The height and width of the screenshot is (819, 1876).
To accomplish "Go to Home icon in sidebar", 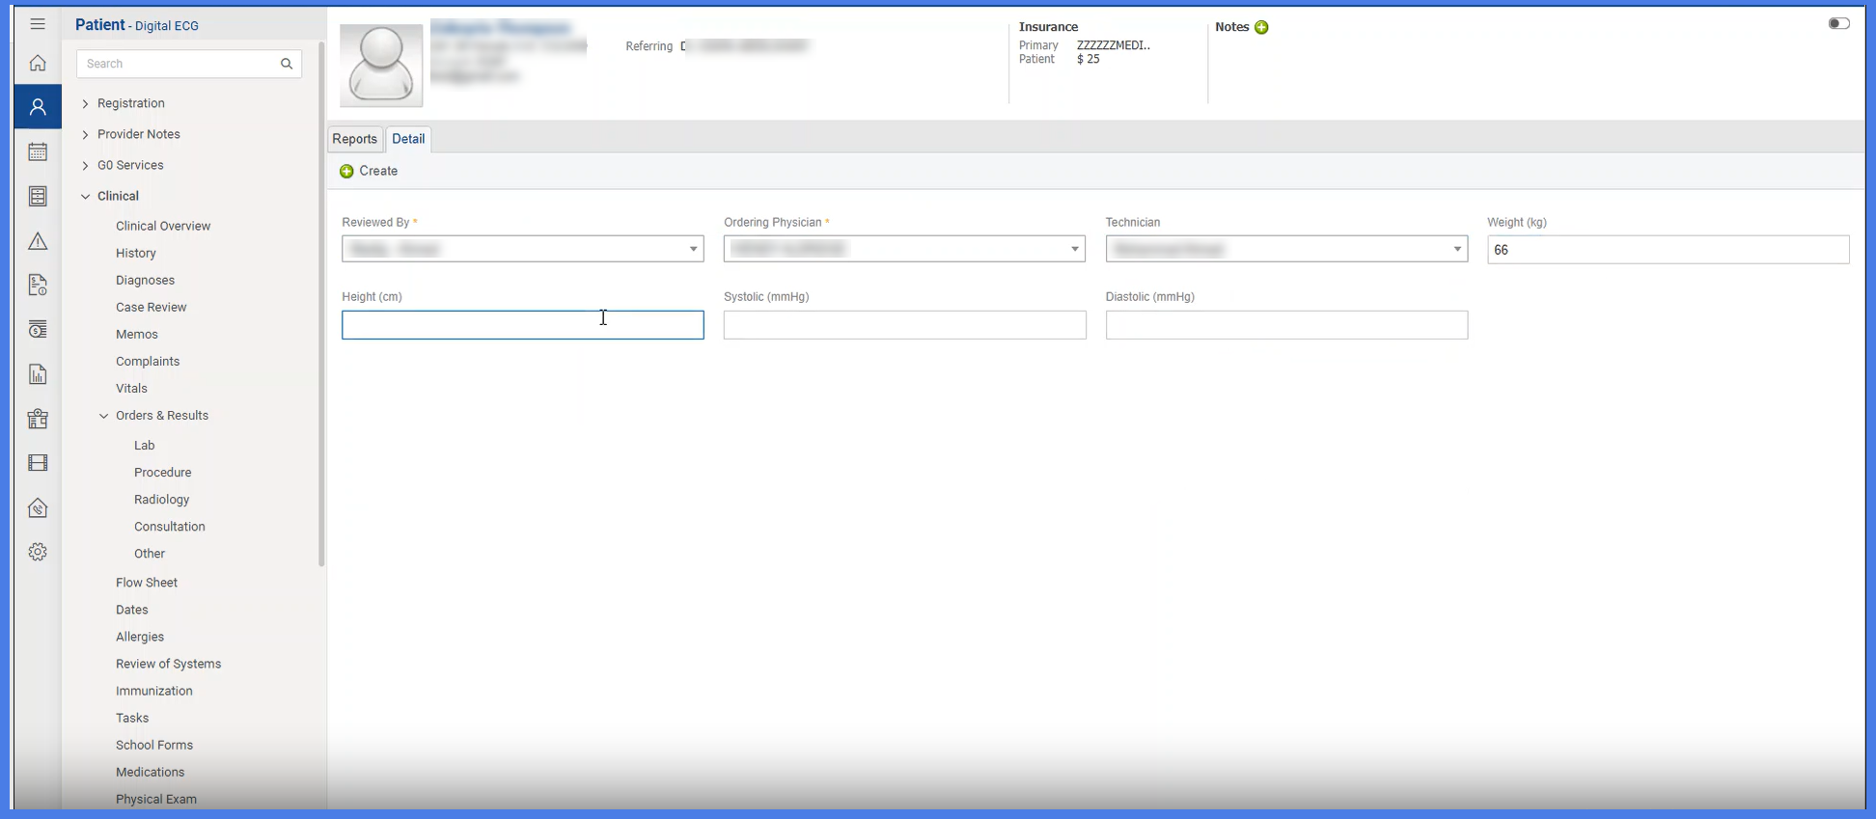I will click(x=38, y=63).
